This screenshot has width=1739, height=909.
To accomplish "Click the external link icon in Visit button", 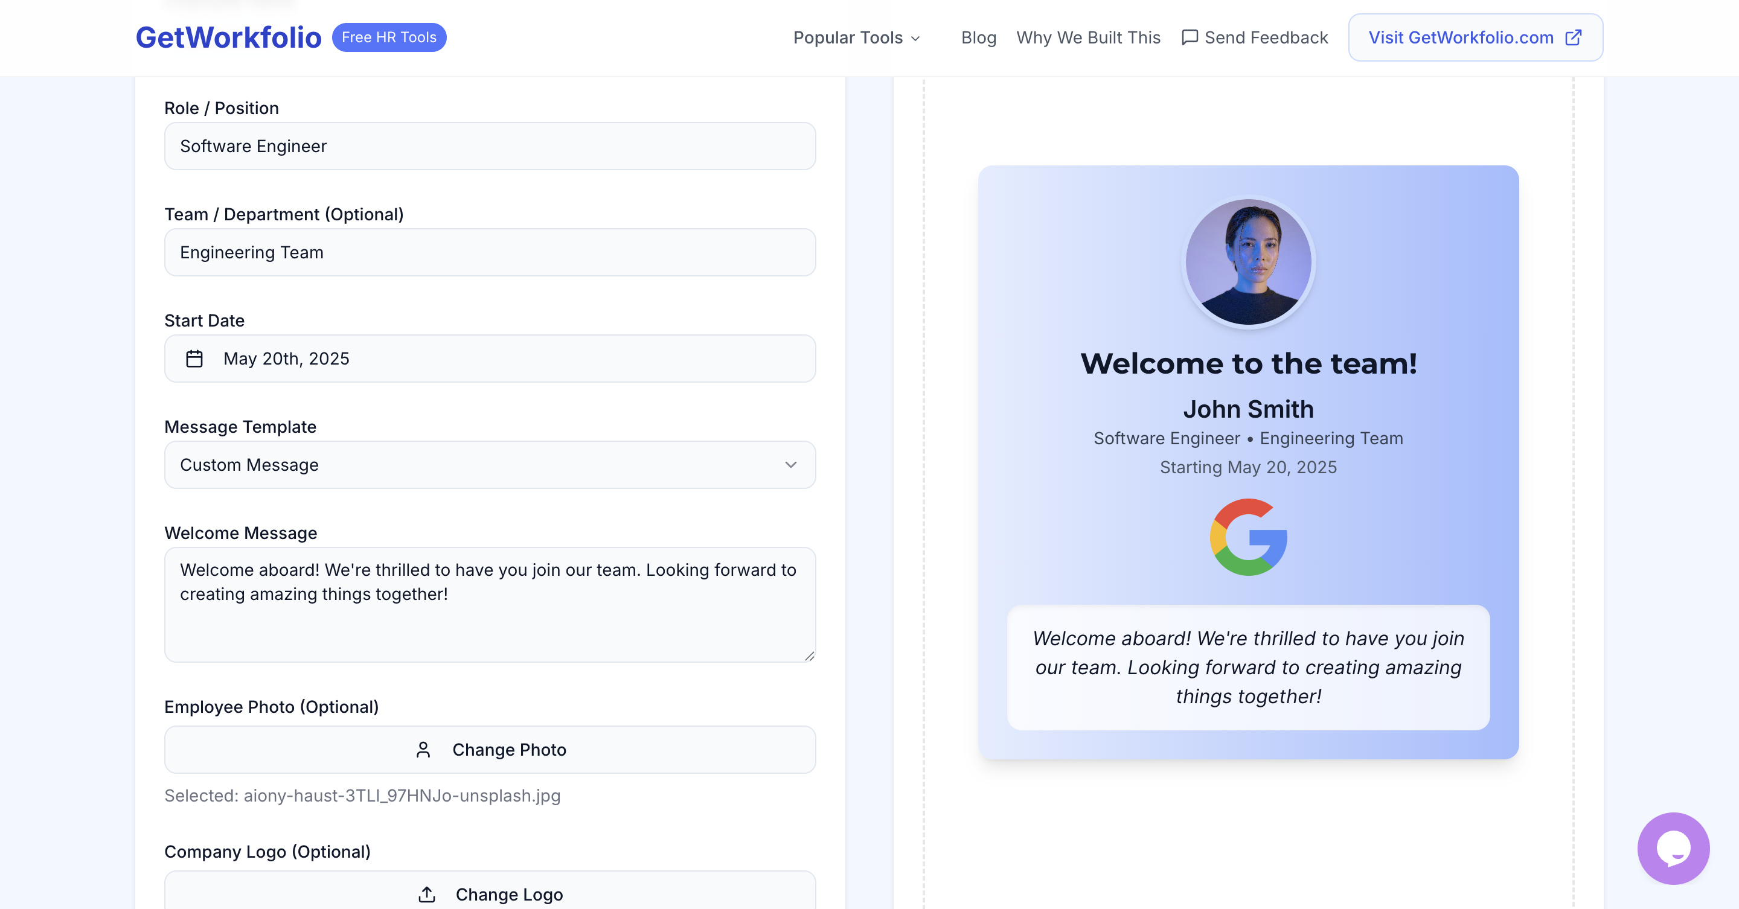I will pyautogui.click(x=1573, y=38).
